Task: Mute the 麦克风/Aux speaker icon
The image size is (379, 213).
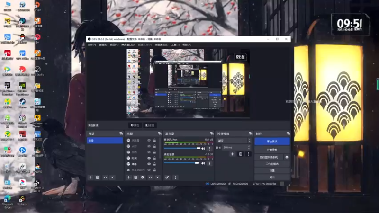Action: click(x=203, y=149)
